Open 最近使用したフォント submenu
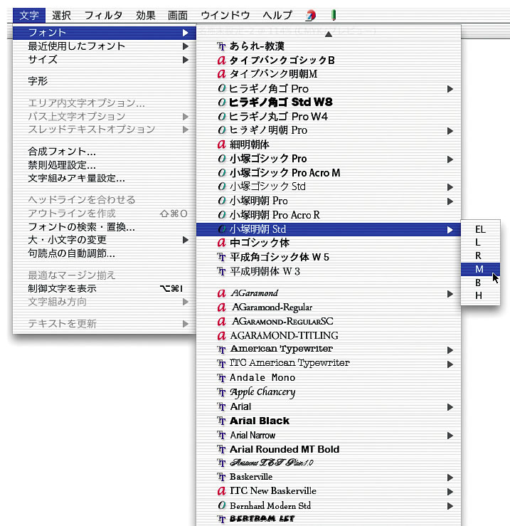This screenshot has height=526, width=510. [x=105, y=46]
